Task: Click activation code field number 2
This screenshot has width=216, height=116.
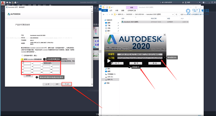Action: coord(37,63)
